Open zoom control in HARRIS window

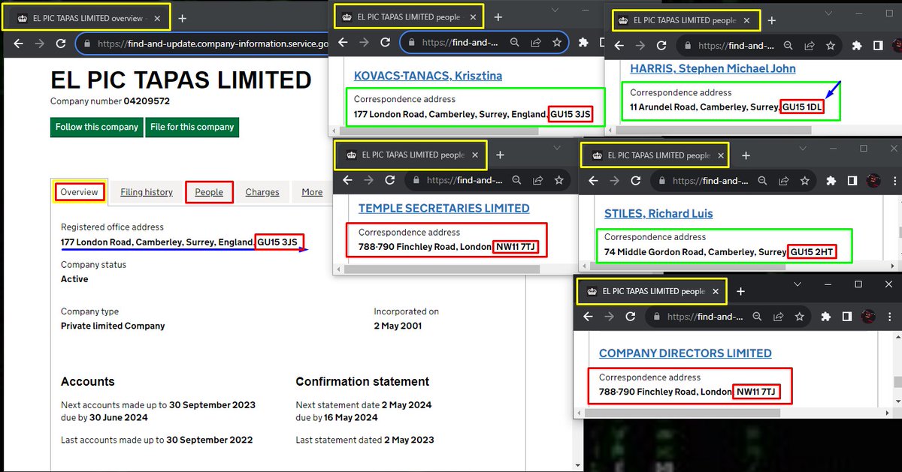pyautogui.click(x=788, y=45)
